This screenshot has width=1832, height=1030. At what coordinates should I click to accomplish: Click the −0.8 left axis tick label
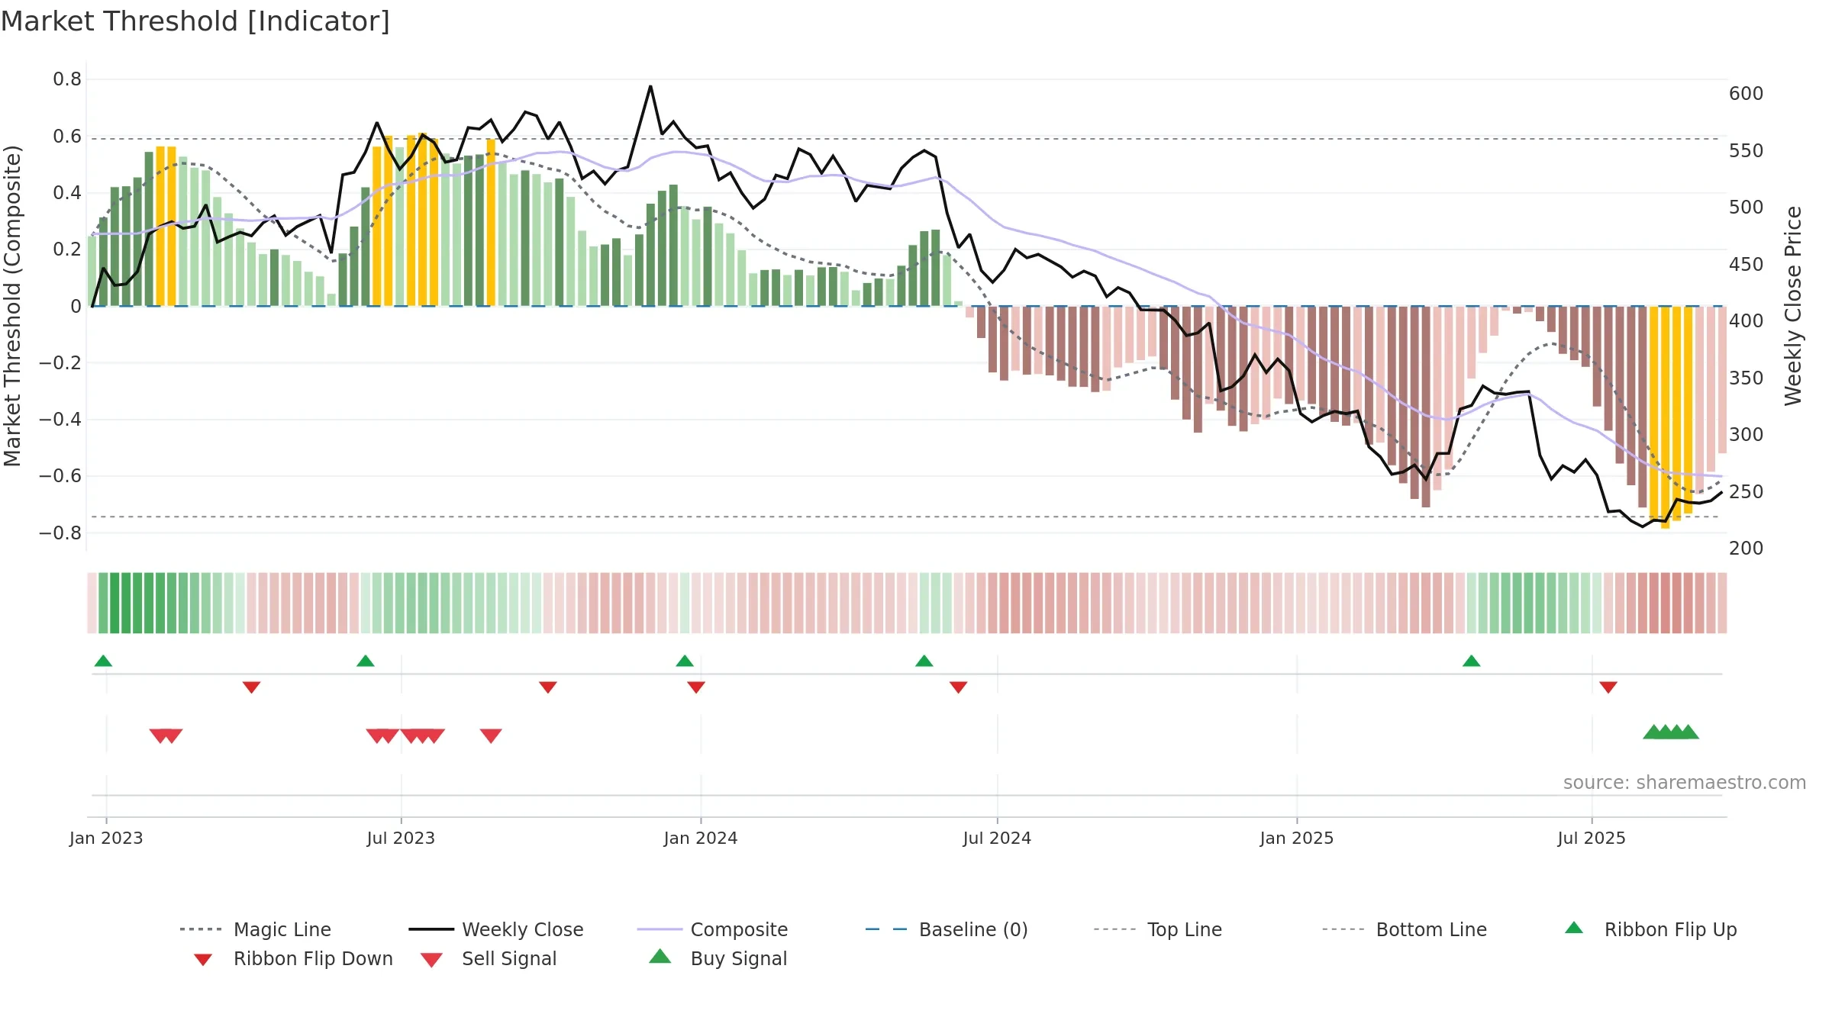click(x=60, y=533)
